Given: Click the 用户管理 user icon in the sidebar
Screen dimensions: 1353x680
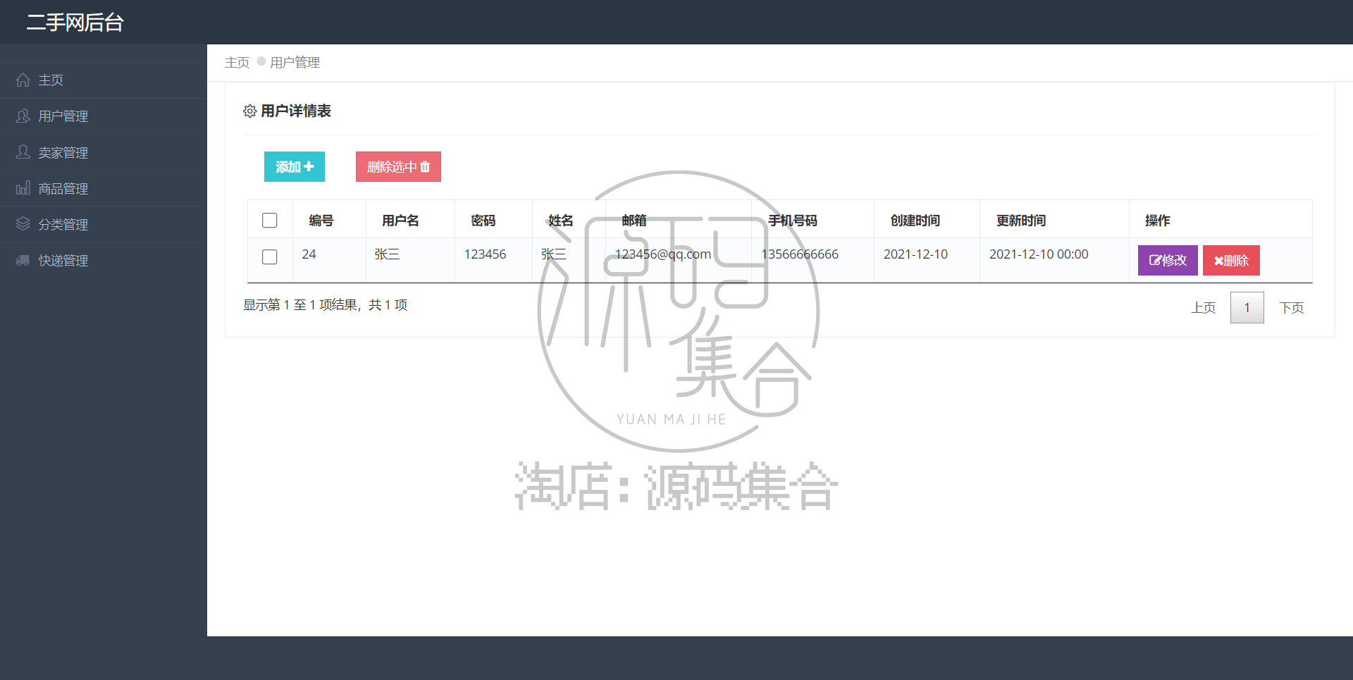Looking at the screenshot, I should 23,116.
